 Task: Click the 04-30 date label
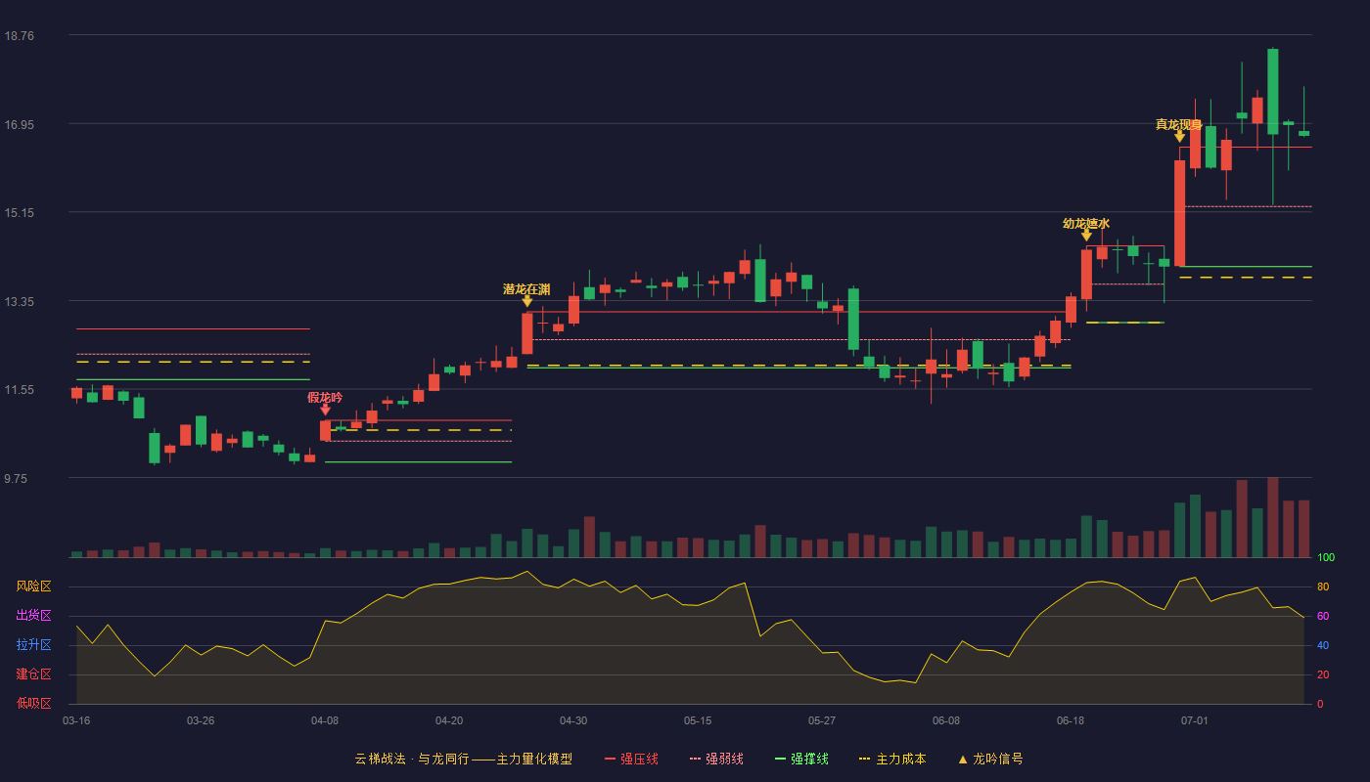click(573, 720)
